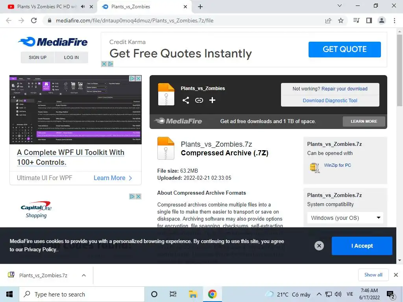
Task: Toggle Chrome side panel
Action: coord(369,20)
